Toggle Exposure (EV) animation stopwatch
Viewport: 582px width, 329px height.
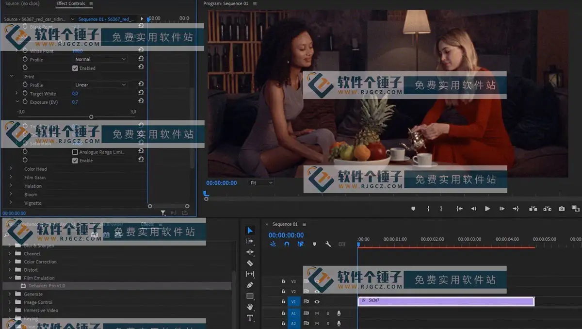tap(25, 102)
